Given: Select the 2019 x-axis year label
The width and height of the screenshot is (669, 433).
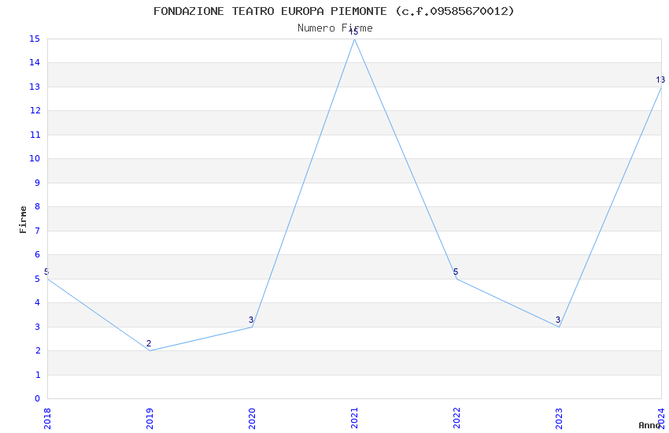Looking at the screenshot, I should coord(150,419).
